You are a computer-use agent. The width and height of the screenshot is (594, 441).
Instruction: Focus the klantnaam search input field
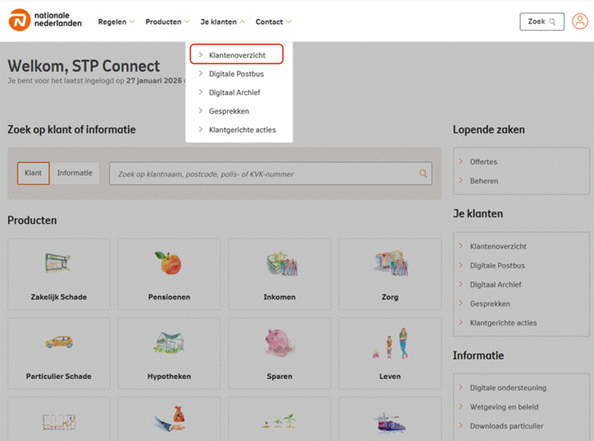[x=270, y=173]
